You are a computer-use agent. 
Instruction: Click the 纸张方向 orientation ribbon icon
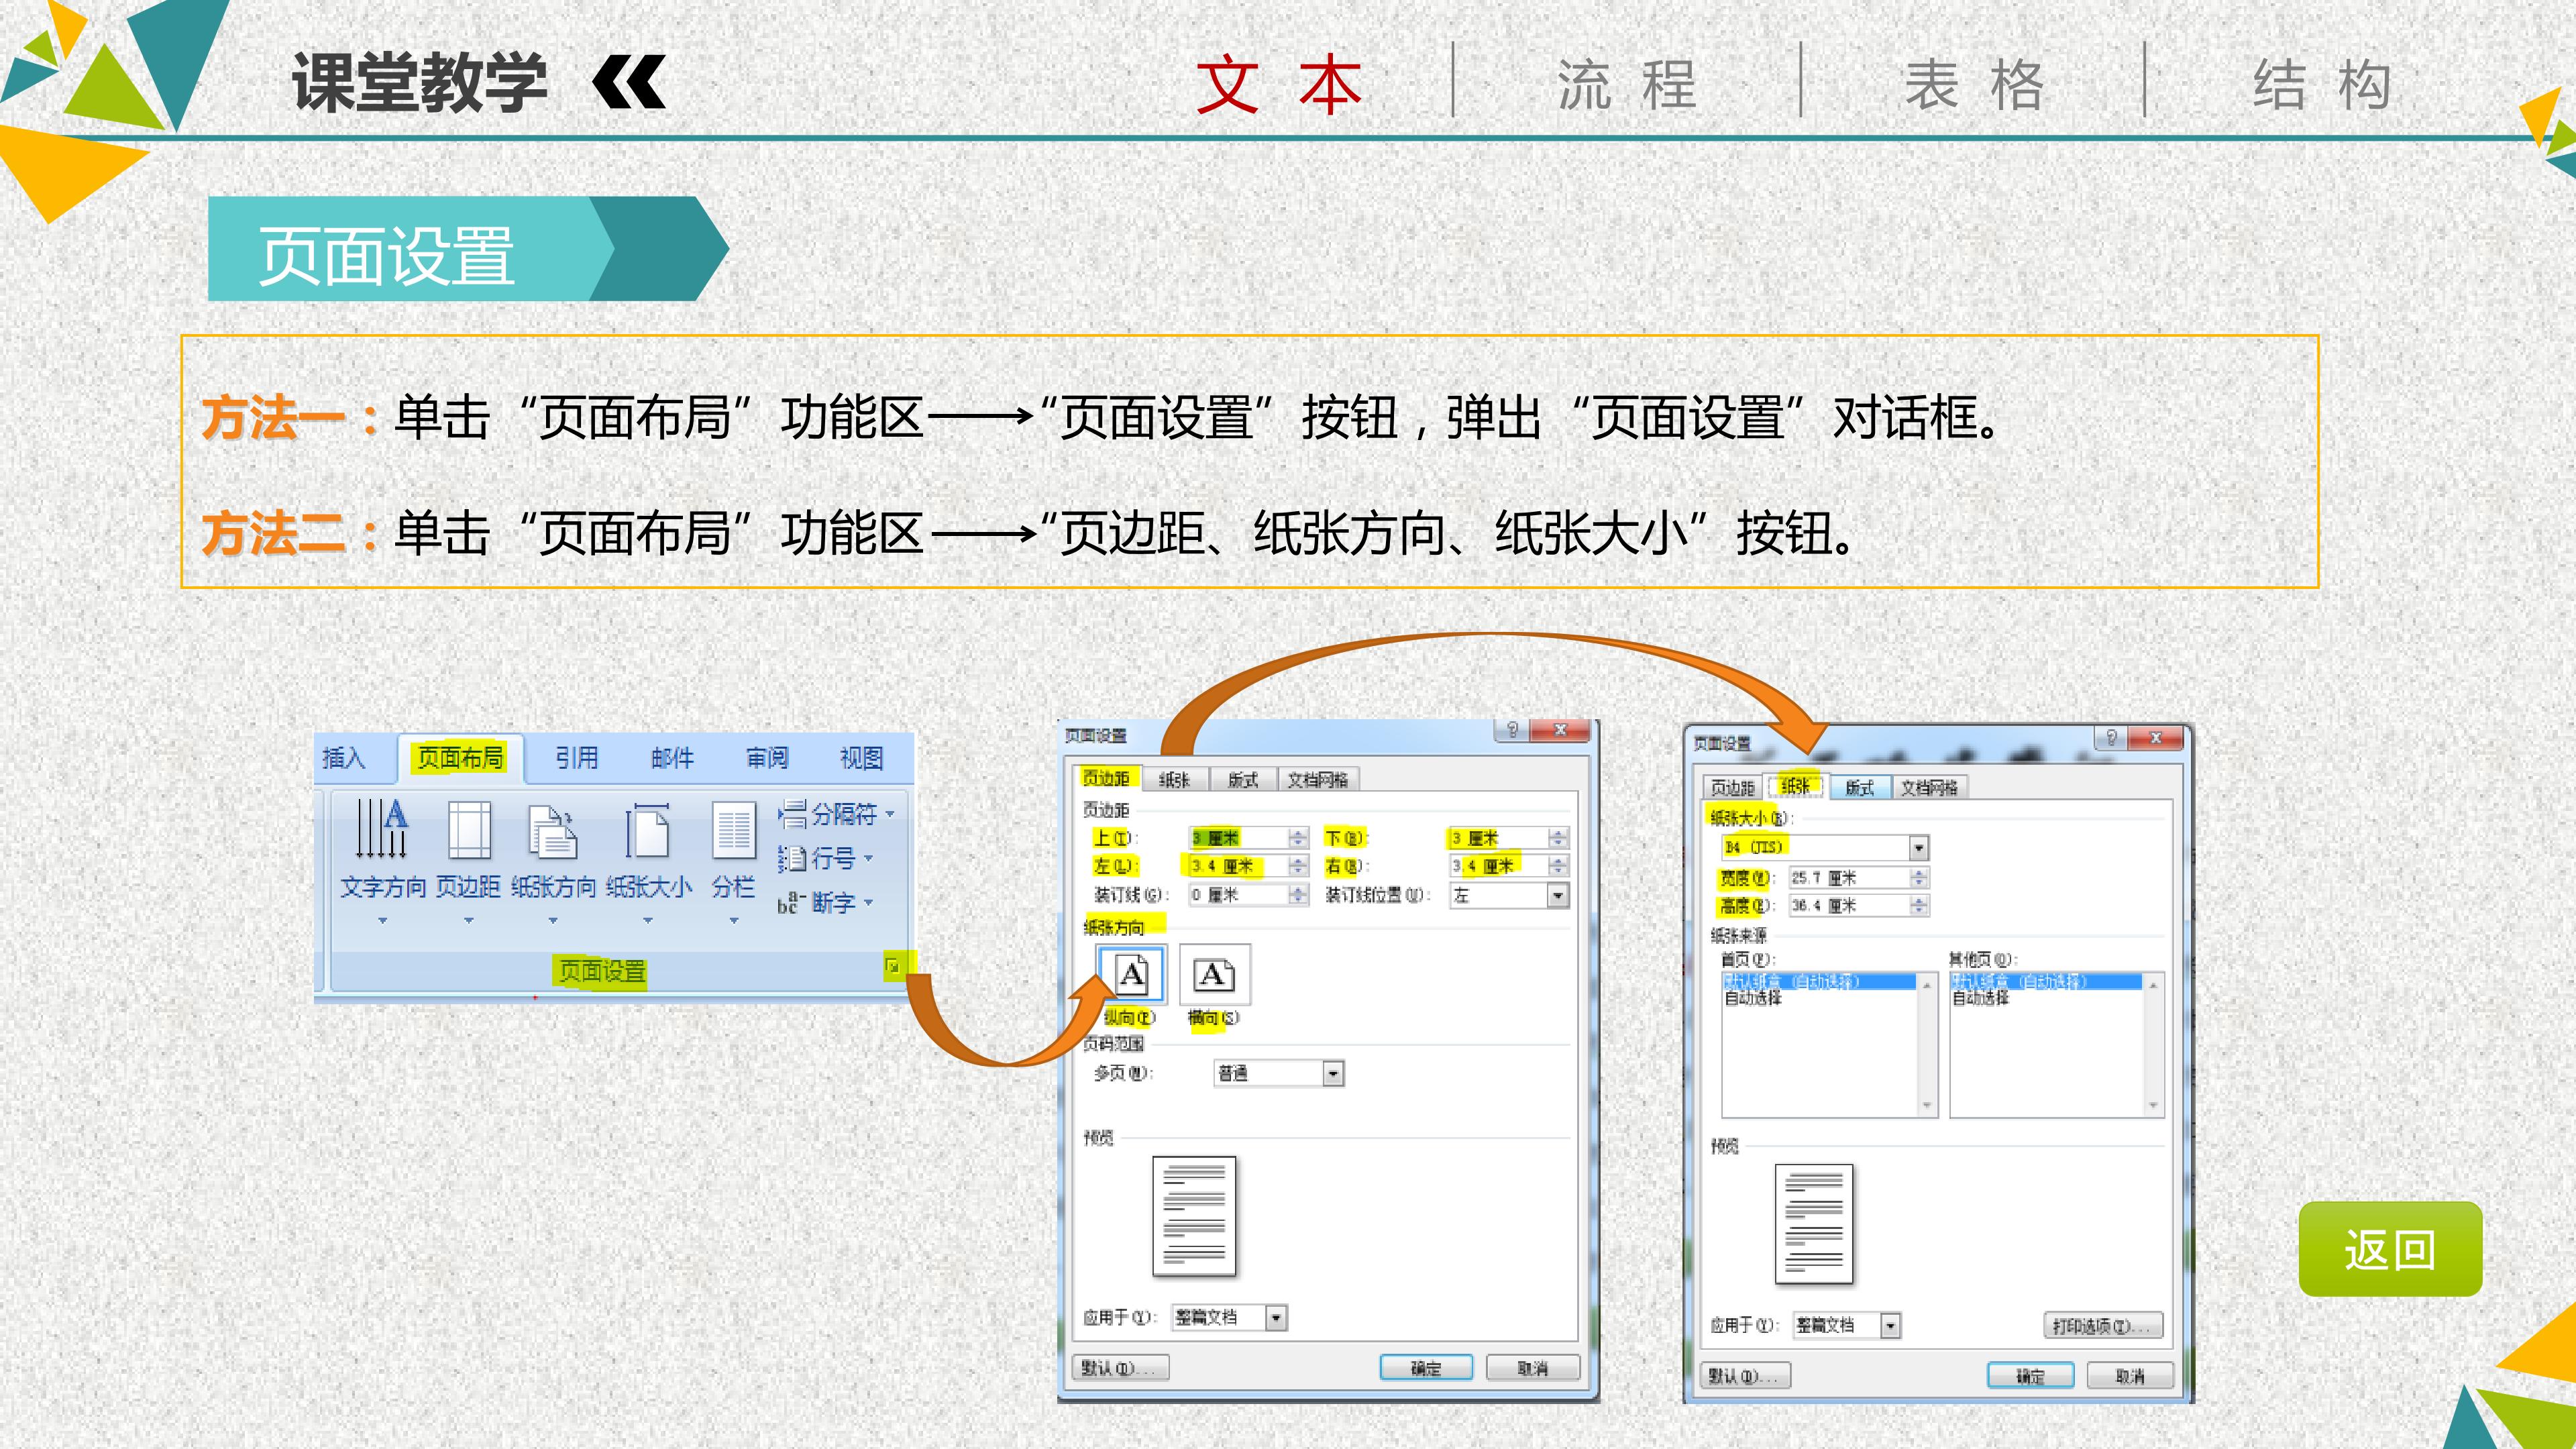tap(552, 831)
